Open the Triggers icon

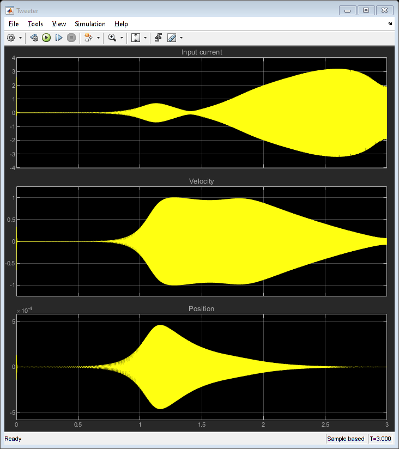159,38
